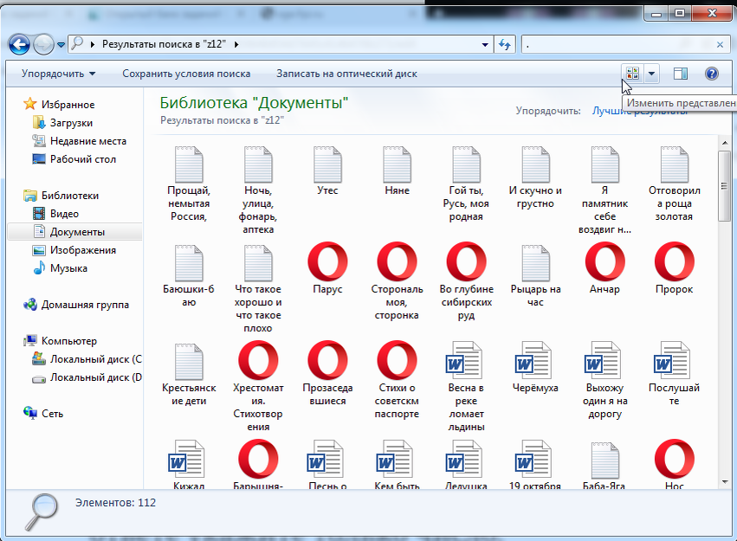Select text file Рыцарь на час
This screenshot has height=541, width=737.
[535, 276]
